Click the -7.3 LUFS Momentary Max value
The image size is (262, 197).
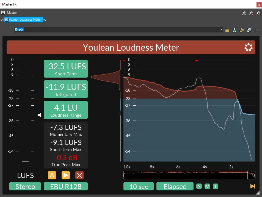pos(66,127)
